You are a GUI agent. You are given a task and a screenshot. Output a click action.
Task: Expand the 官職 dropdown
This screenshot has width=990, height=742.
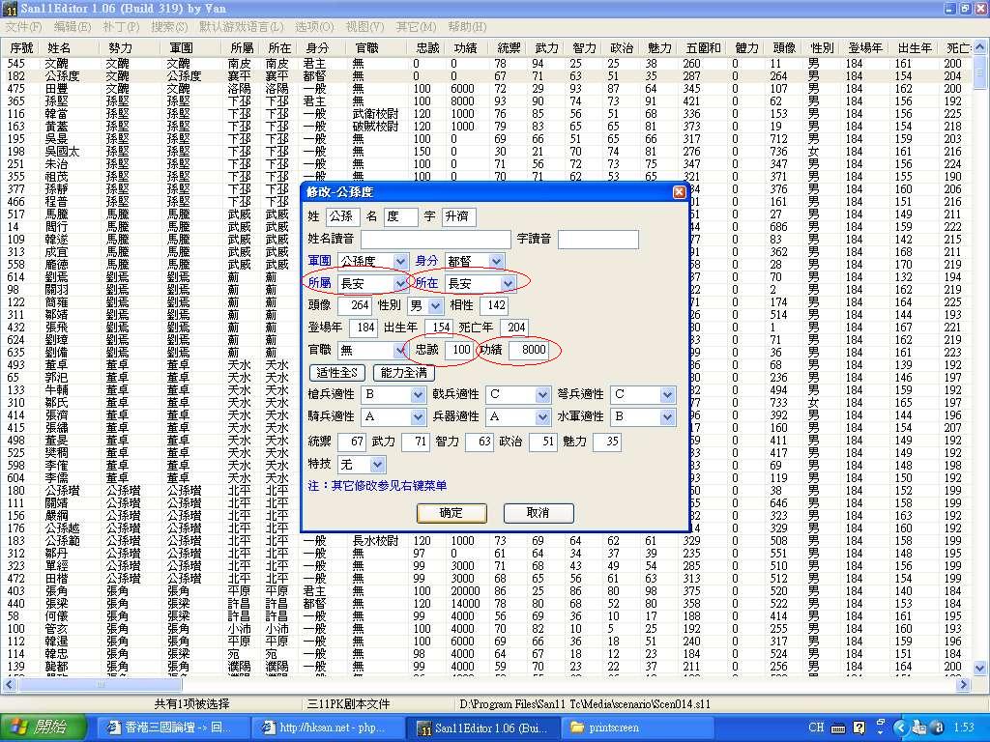(400, 350)
